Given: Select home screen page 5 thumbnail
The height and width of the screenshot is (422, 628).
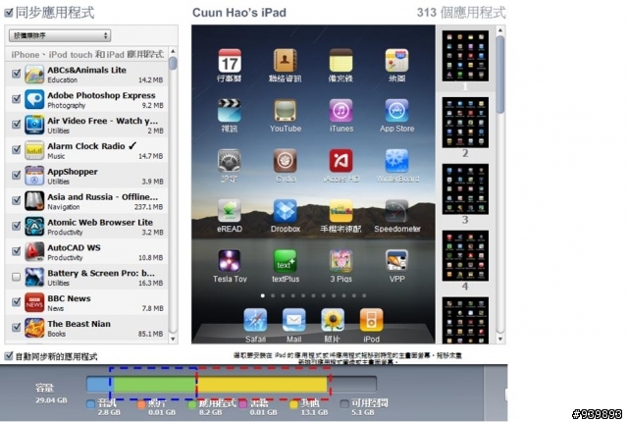Looking at the screenshot, I should point(465,320).
